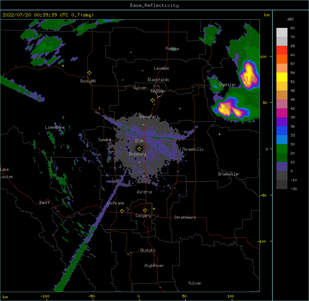Click the Airdrie city label
Image resolution: width=309 pixels, height=301 pixels.
point(145,192)
